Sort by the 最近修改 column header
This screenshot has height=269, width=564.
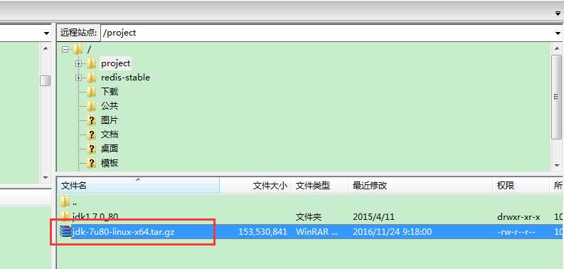pos(420,186)
